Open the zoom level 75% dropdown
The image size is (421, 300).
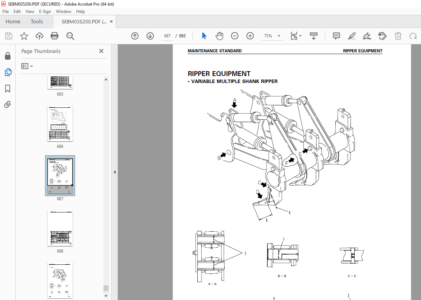click(272, 36)
